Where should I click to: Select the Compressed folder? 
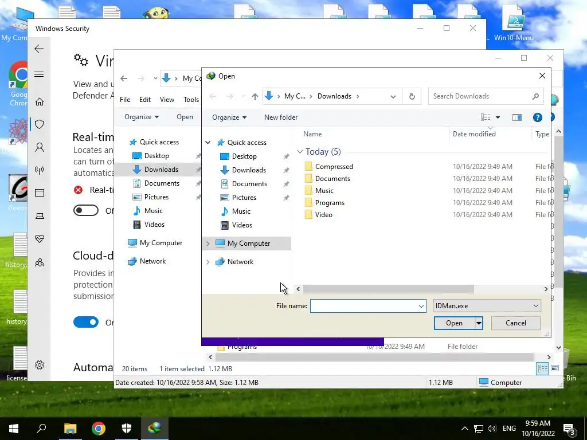(334, 167)
